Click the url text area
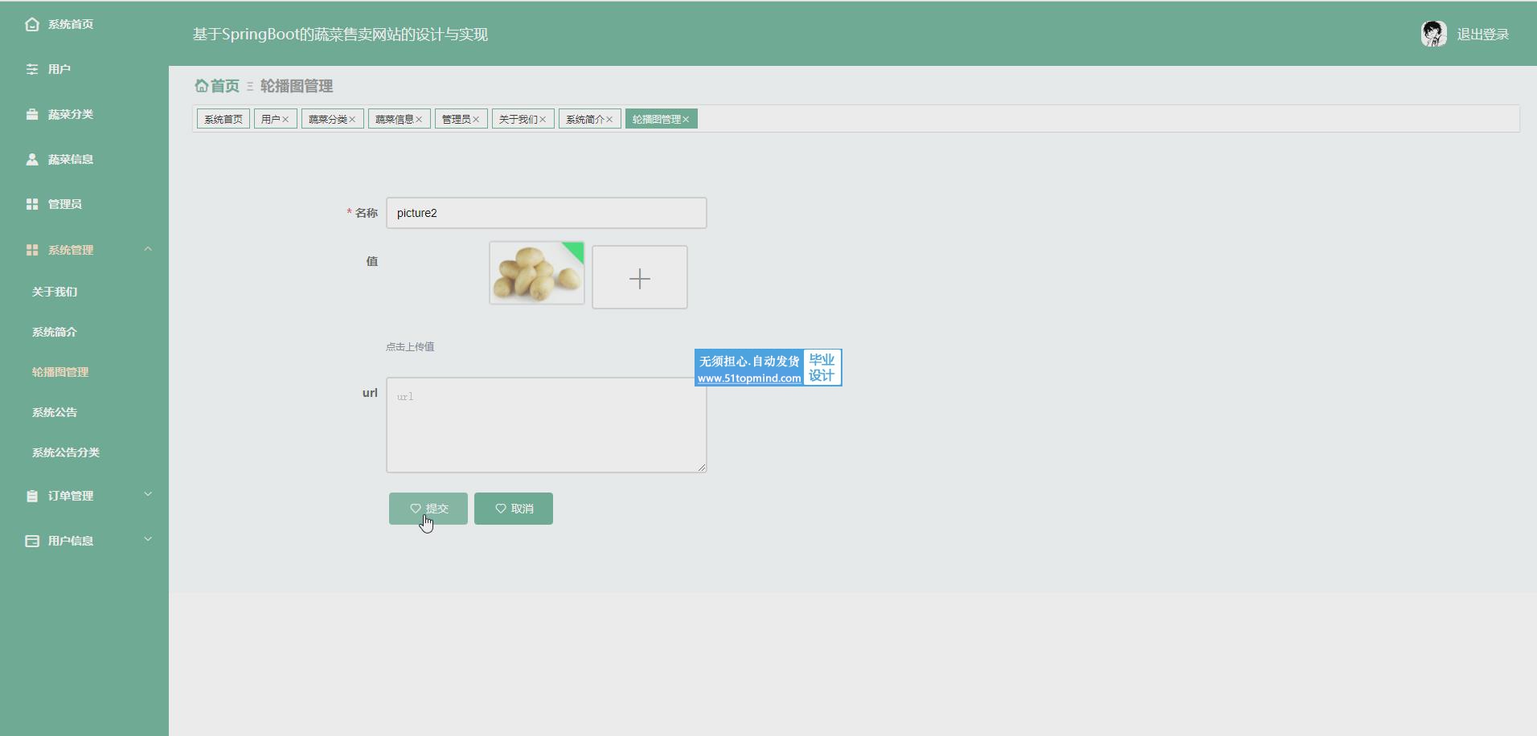 [547, 425]
